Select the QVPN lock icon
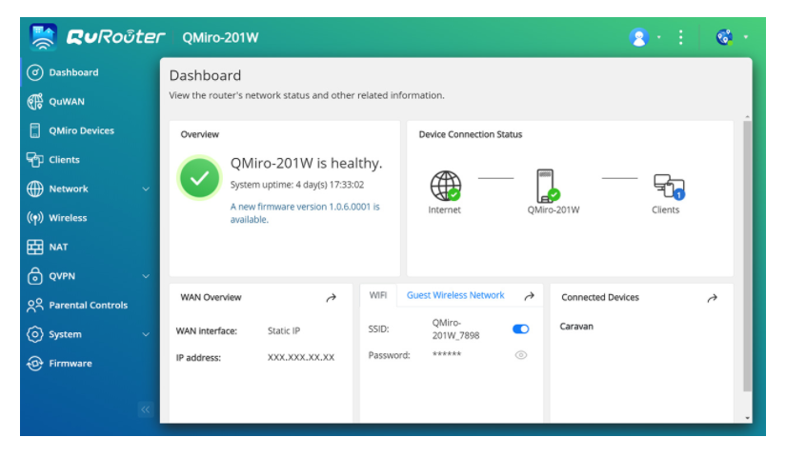Viewport: 786px width, 457px height. [34, 276]
